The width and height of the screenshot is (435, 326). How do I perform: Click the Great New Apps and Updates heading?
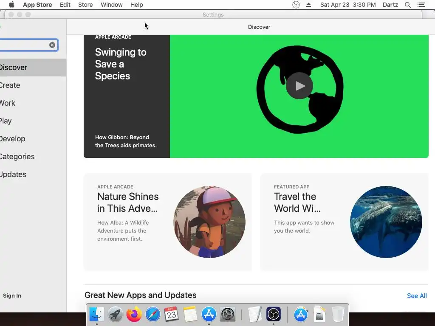coord(140,295)
